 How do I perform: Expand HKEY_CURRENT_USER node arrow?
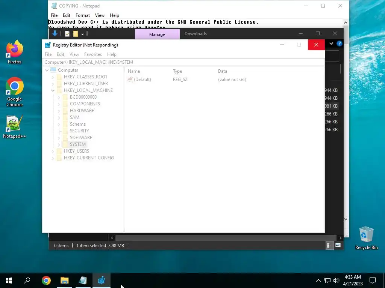click(53, 84)
